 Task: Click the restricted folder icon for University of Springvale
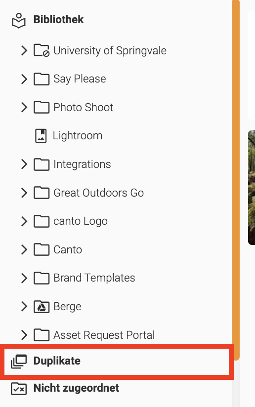click(x=42, y=50)
